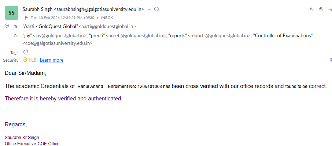332x146 pixels.
Task: Click enrolment number 1206101008 in body
Action: click(x=150, y=87)
